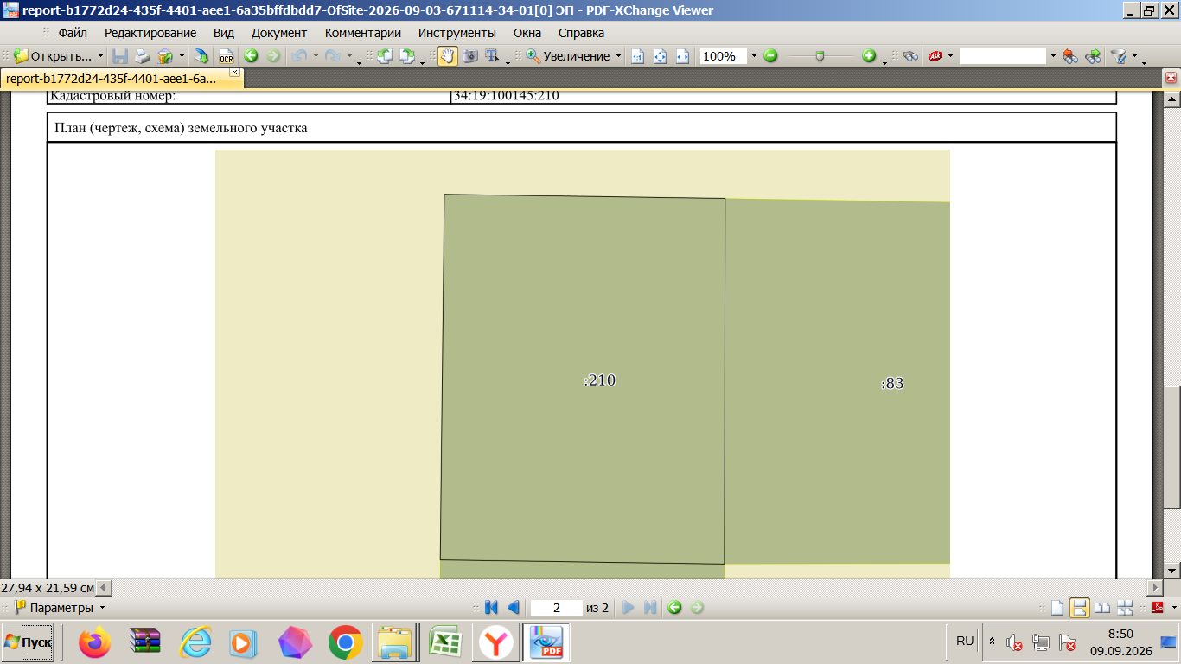The image size is (1181, 664).
Task: Click the fit width icon
Action: [x=682, y=56]
